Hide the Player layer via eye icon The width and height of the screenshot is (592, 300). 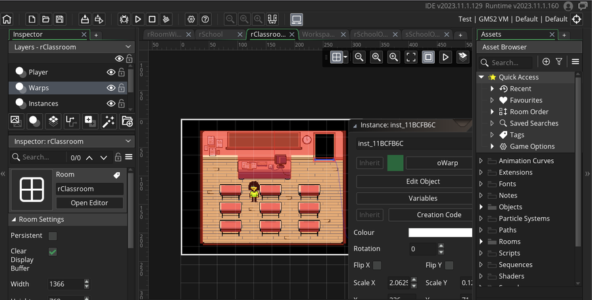point(111,72)
